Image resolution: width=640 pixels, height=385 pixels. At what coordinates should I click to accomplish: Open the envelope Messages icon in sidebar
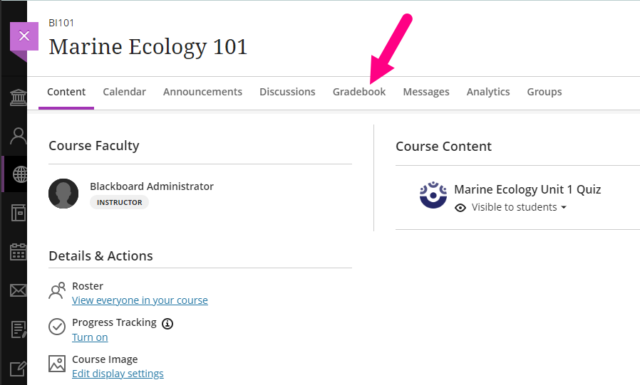18,290
